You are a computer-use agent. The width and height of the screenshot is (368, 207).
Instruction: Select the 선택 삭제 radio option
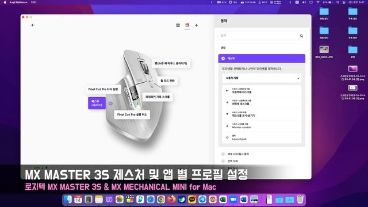[x=223, y=161]
